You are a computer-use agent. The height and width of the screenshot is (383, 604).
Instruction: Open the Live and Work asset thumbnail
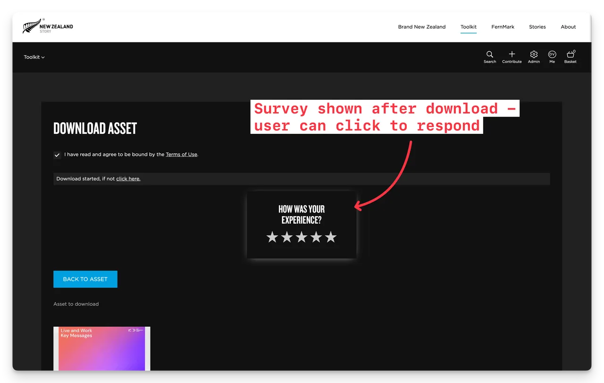tap(101, 349)
